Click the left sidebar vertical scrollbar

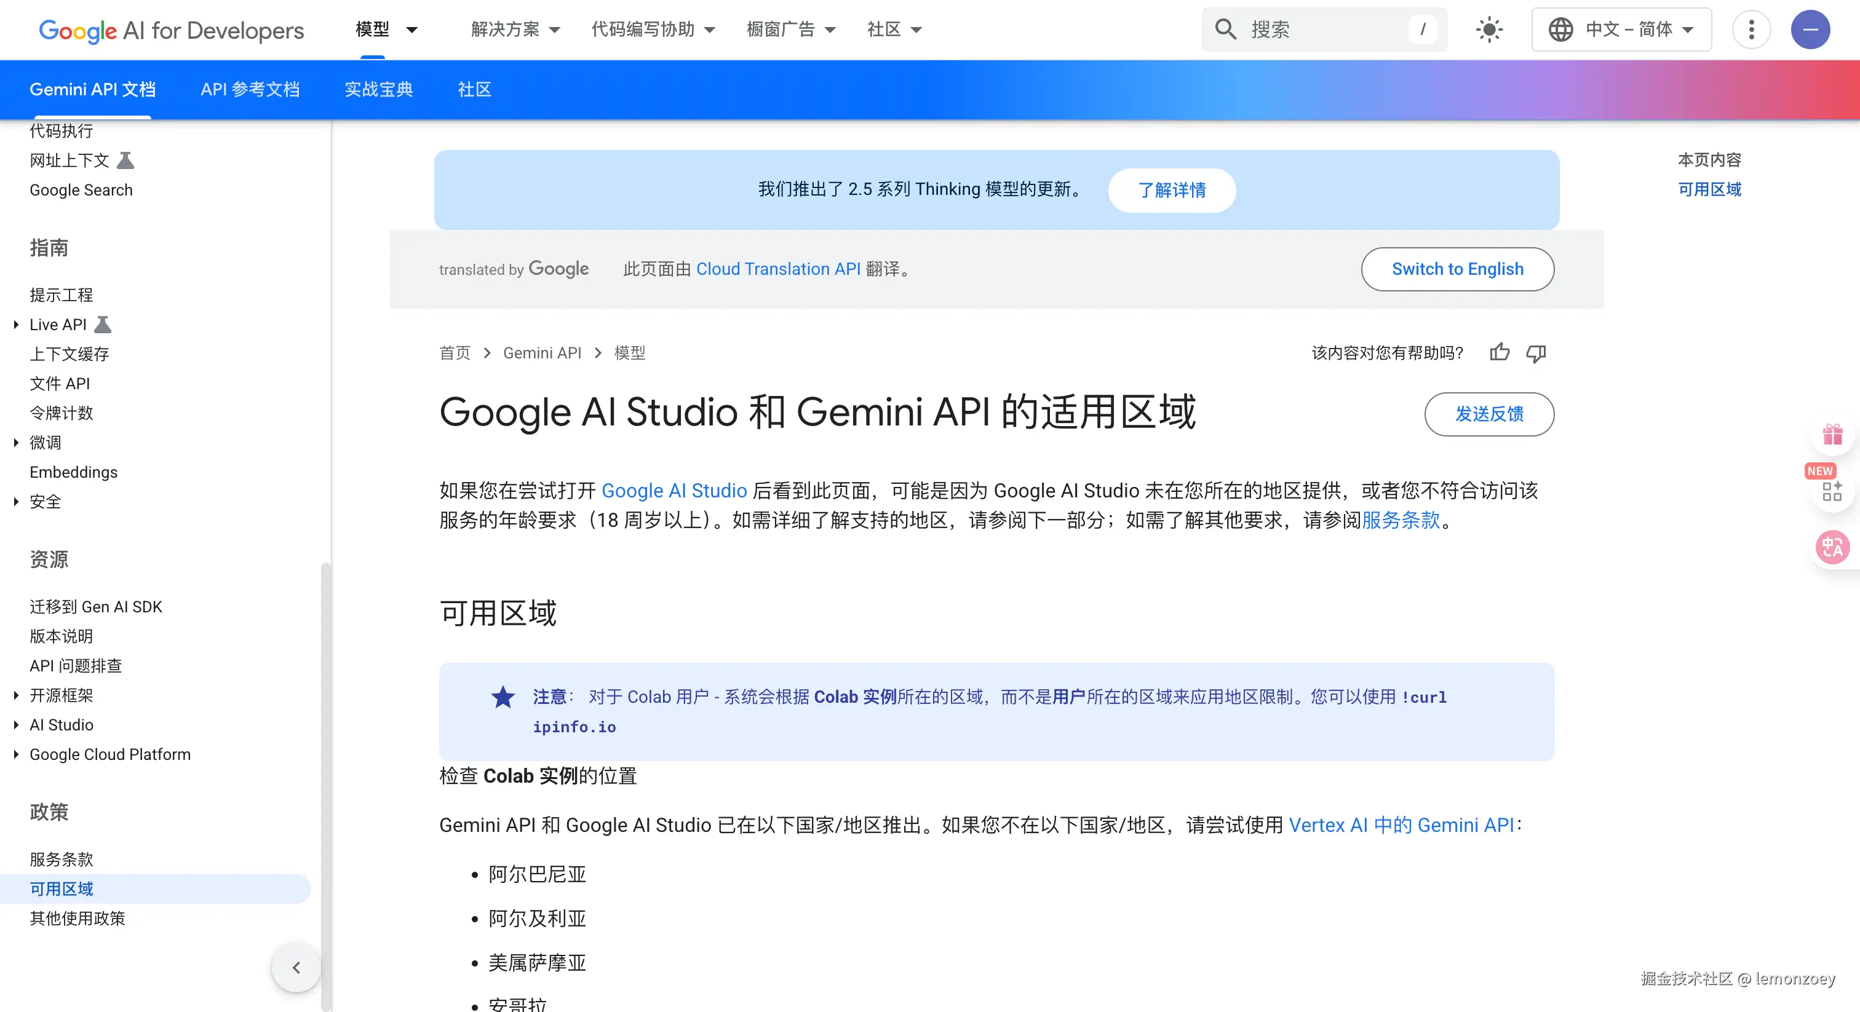325,722
